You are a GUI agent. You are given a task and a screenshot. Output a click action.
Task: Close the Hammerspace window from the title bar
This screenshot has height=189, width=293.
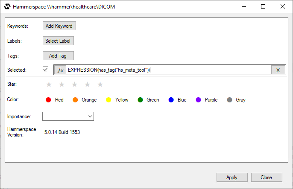pyautogui.click(x=283, y=6)
